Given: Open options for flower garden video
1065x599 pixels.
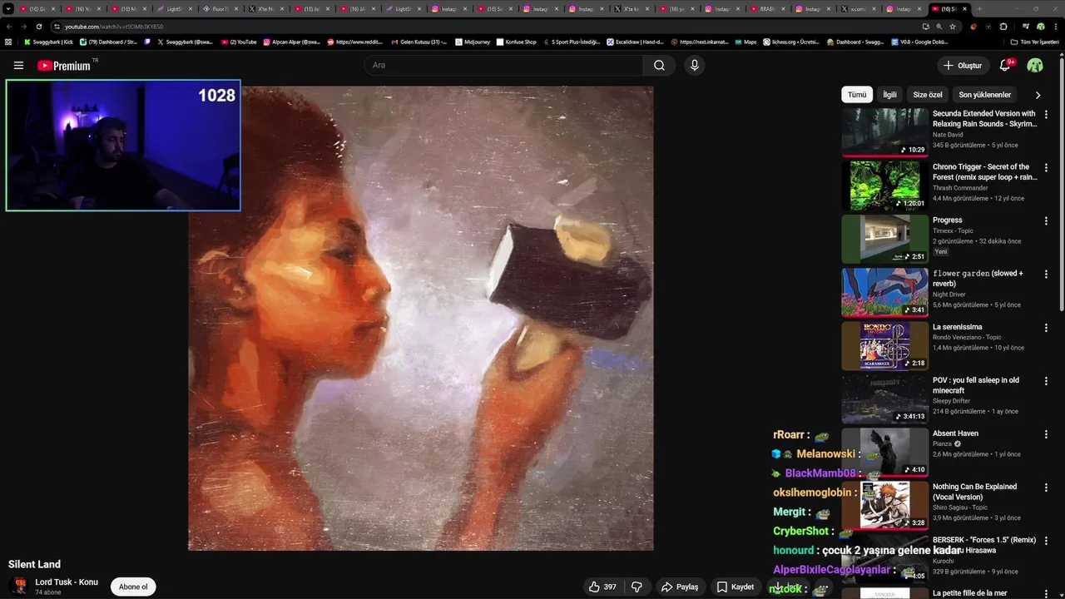Looking at the screenshot, I should point(1046,274).
